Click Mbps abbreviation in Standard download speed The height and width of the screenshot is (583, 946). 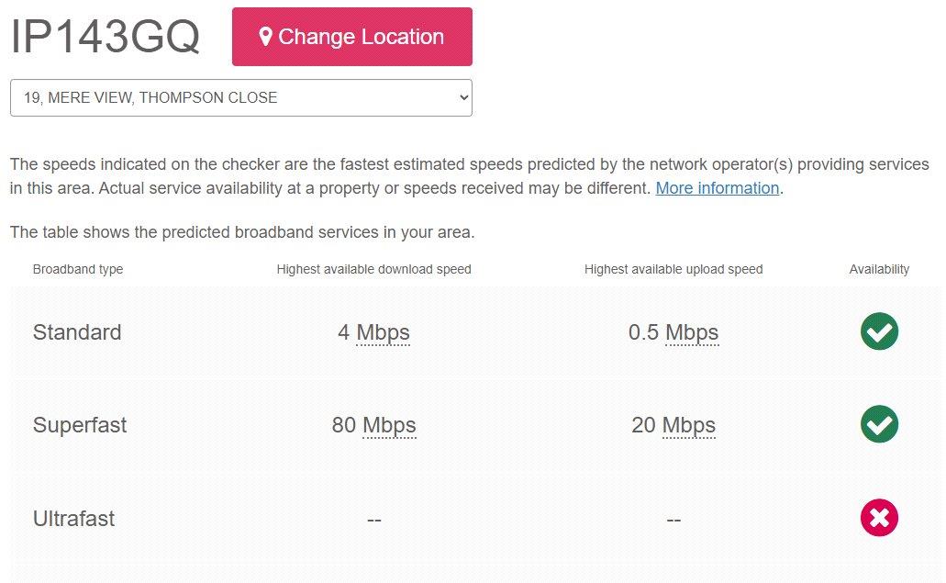[384, 332]
